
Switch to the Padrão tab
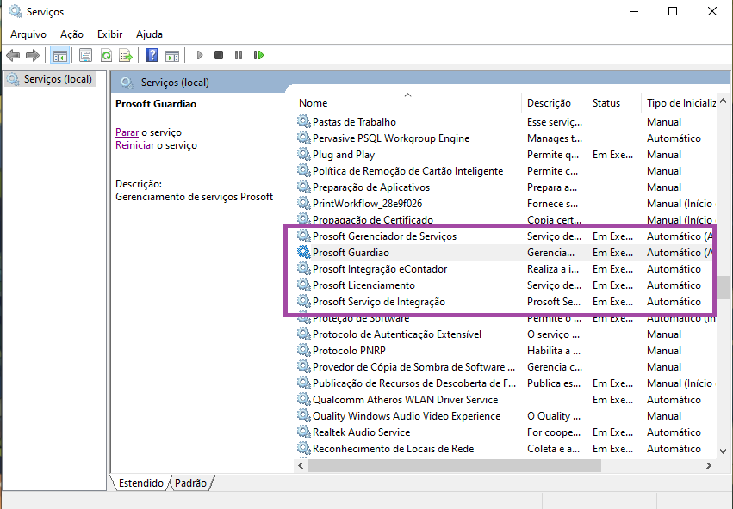tap(190, 483)
